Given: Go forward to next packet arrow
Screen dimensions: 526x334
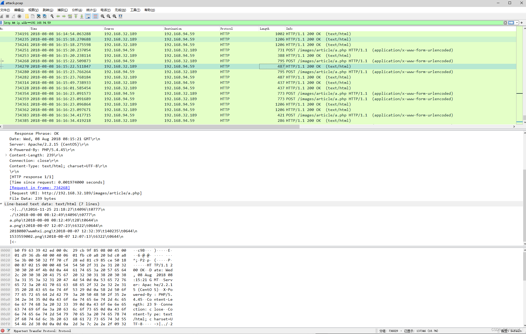Looking at the screenshot, I should point(64,16).
